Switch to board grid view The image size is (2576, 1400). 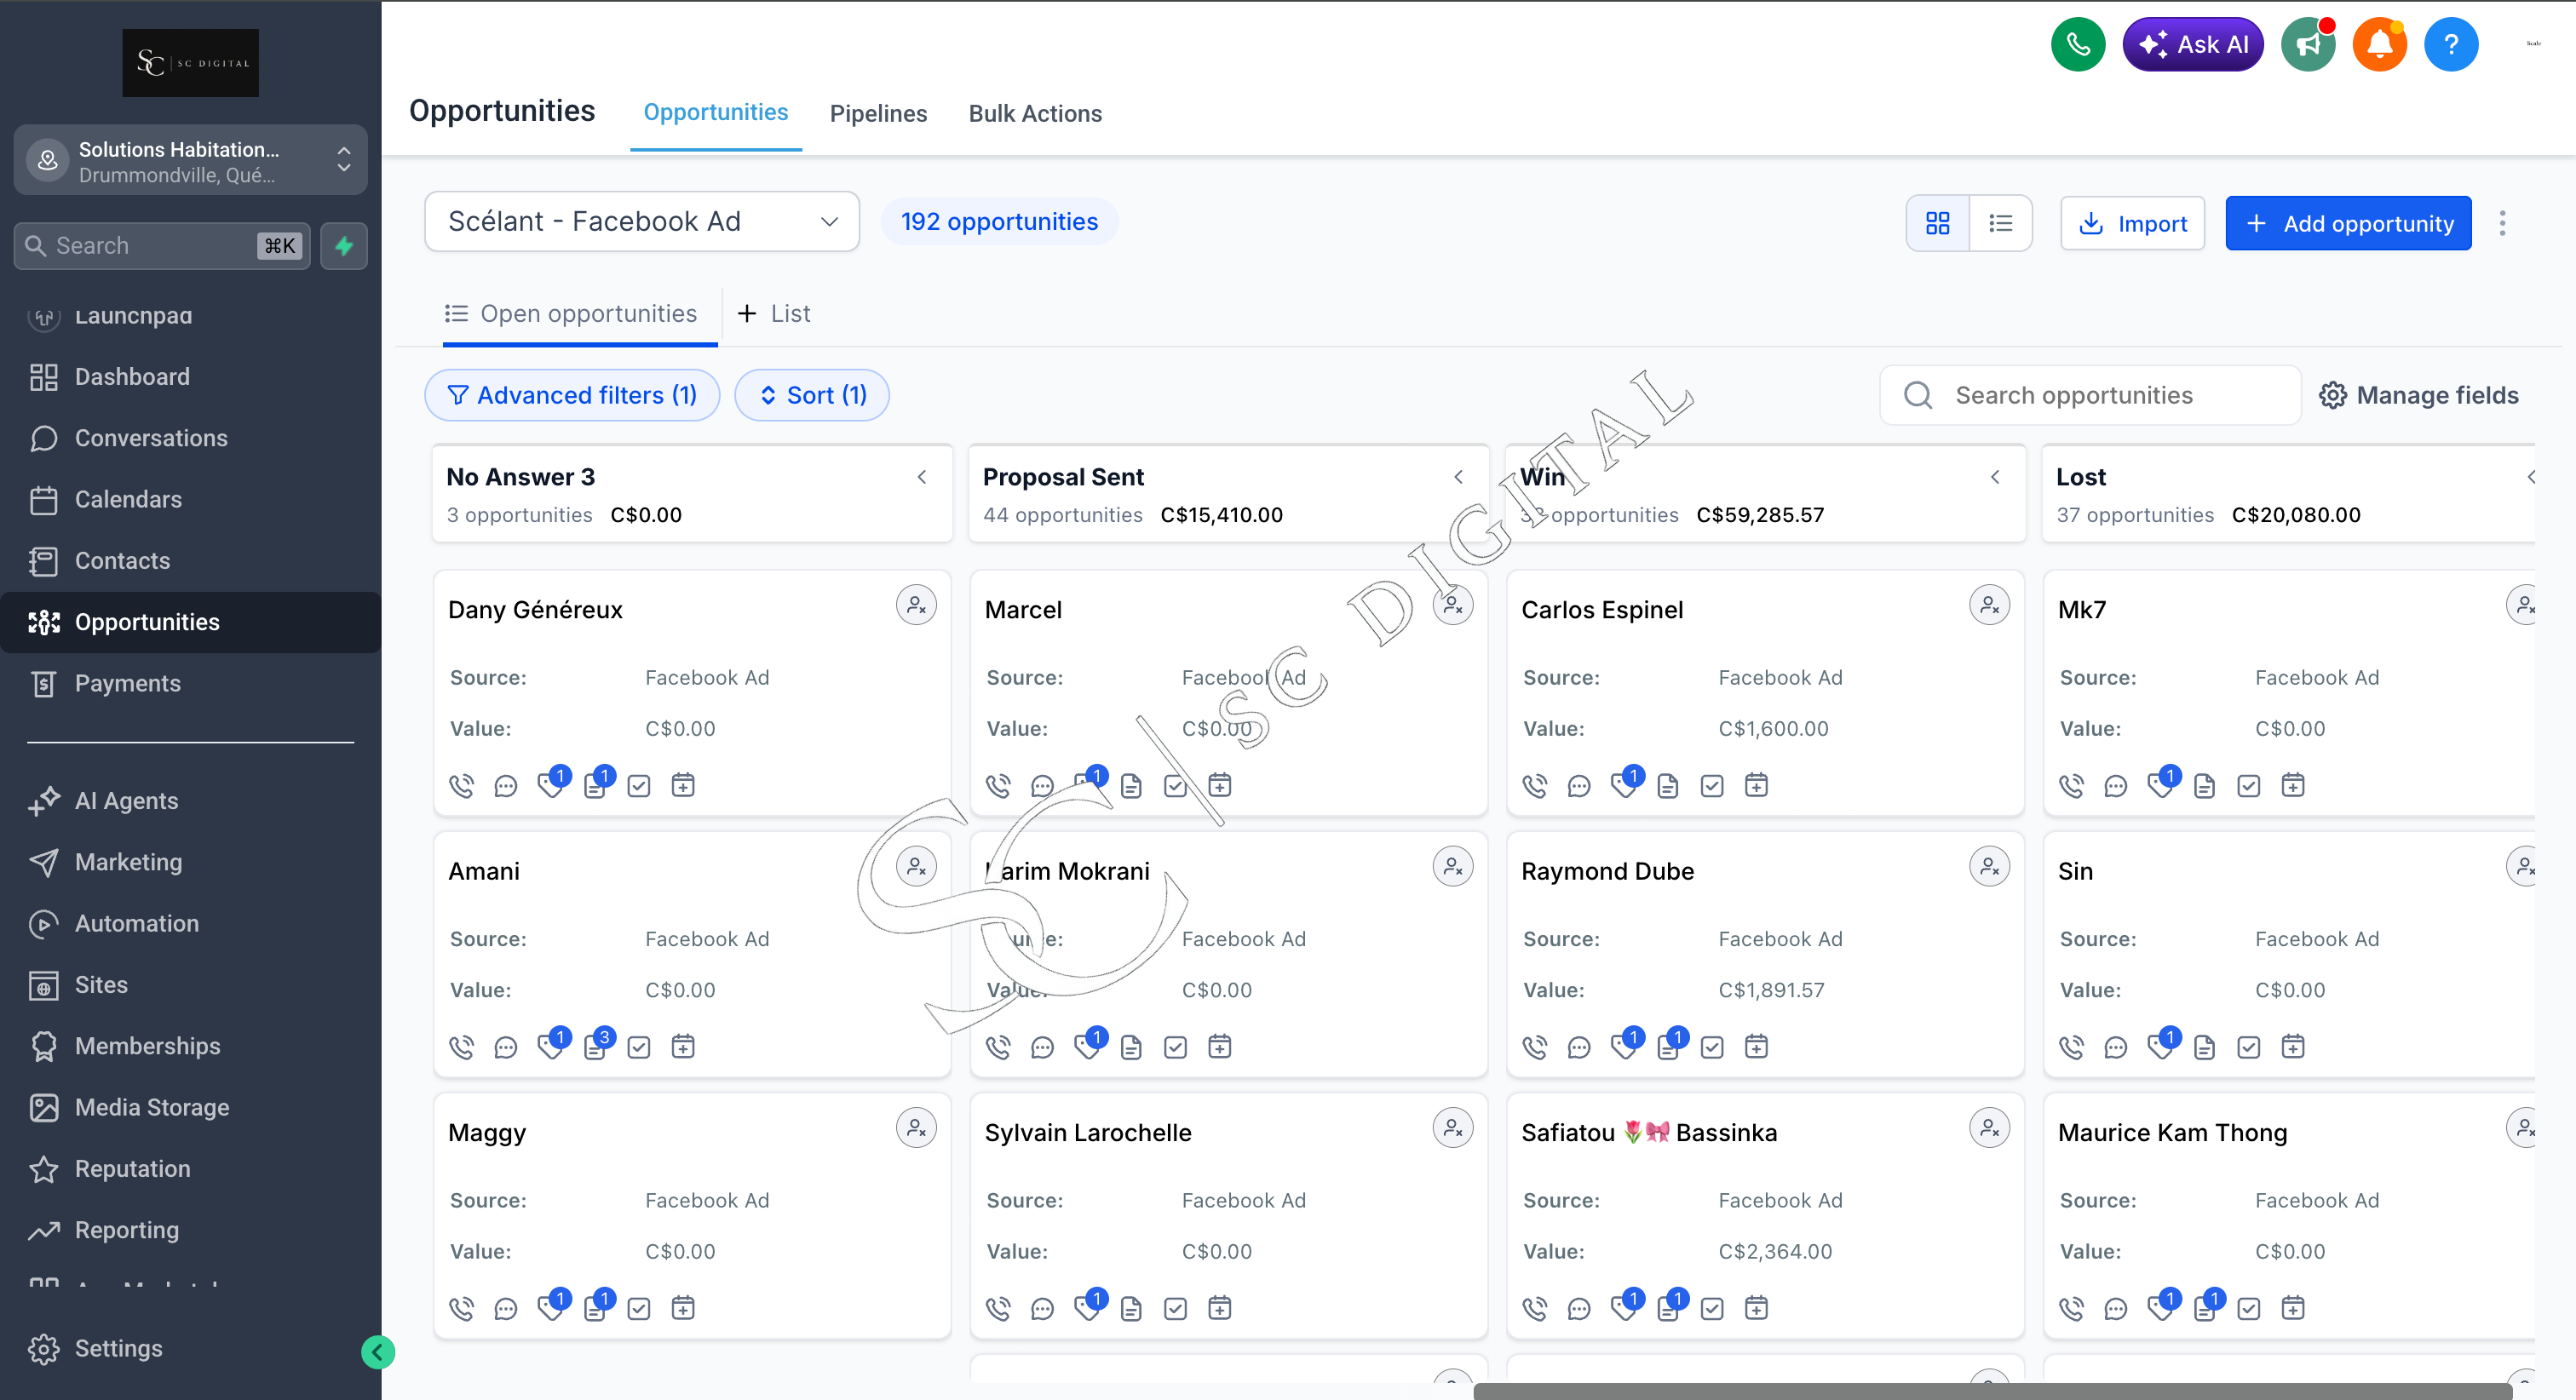[x=1937, y=223]
